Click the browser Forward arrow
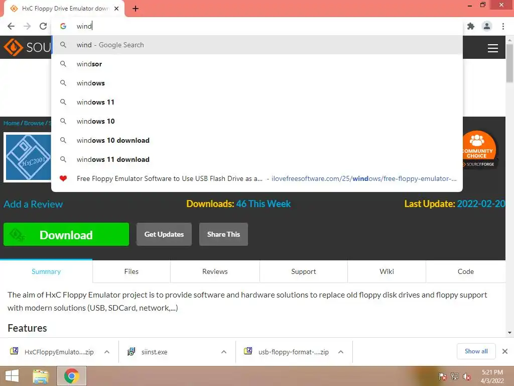514x386 pixels. (27, 26)
